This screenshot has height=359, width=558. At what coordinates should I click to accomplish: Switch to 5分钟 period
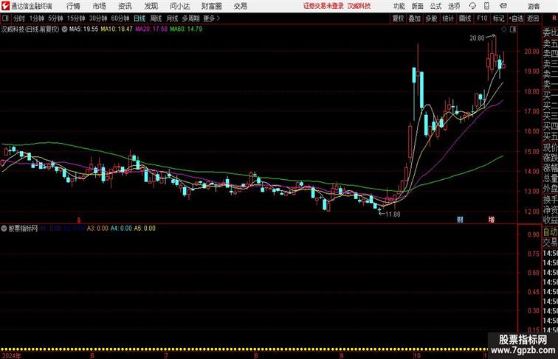click(x=55, y=18)
